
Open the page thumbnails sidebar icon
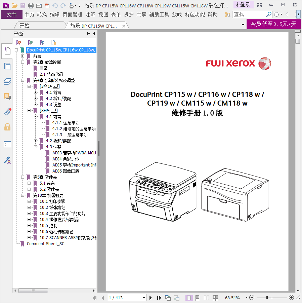[7, 66]
